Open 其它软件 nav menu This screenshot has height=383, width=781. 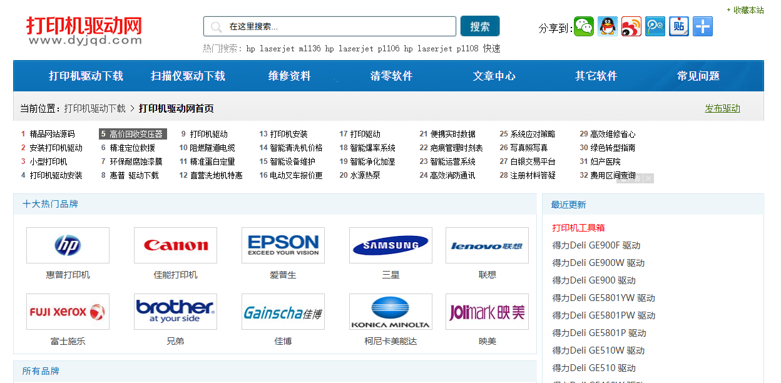click(596, 76)
